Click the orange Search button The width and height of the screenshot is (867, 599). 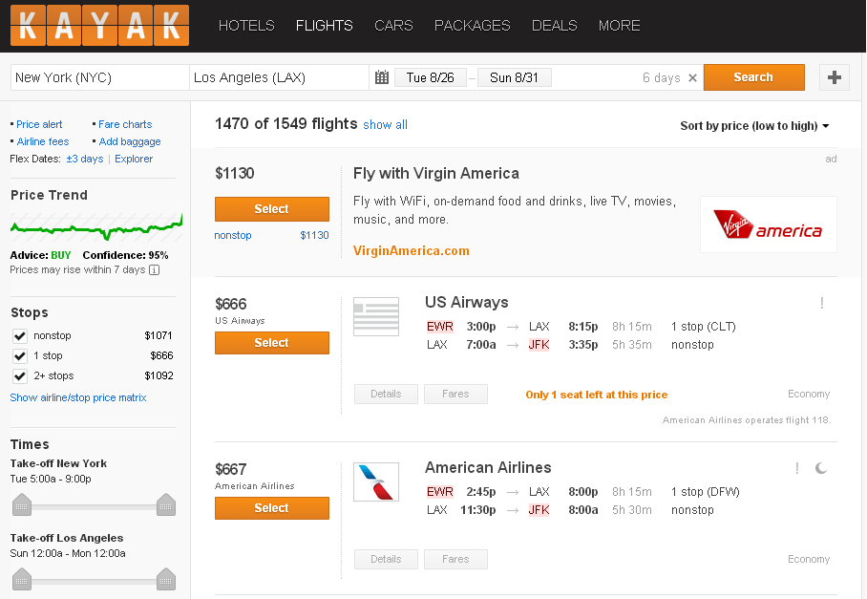pyautogui.click(x=753, y=77)
